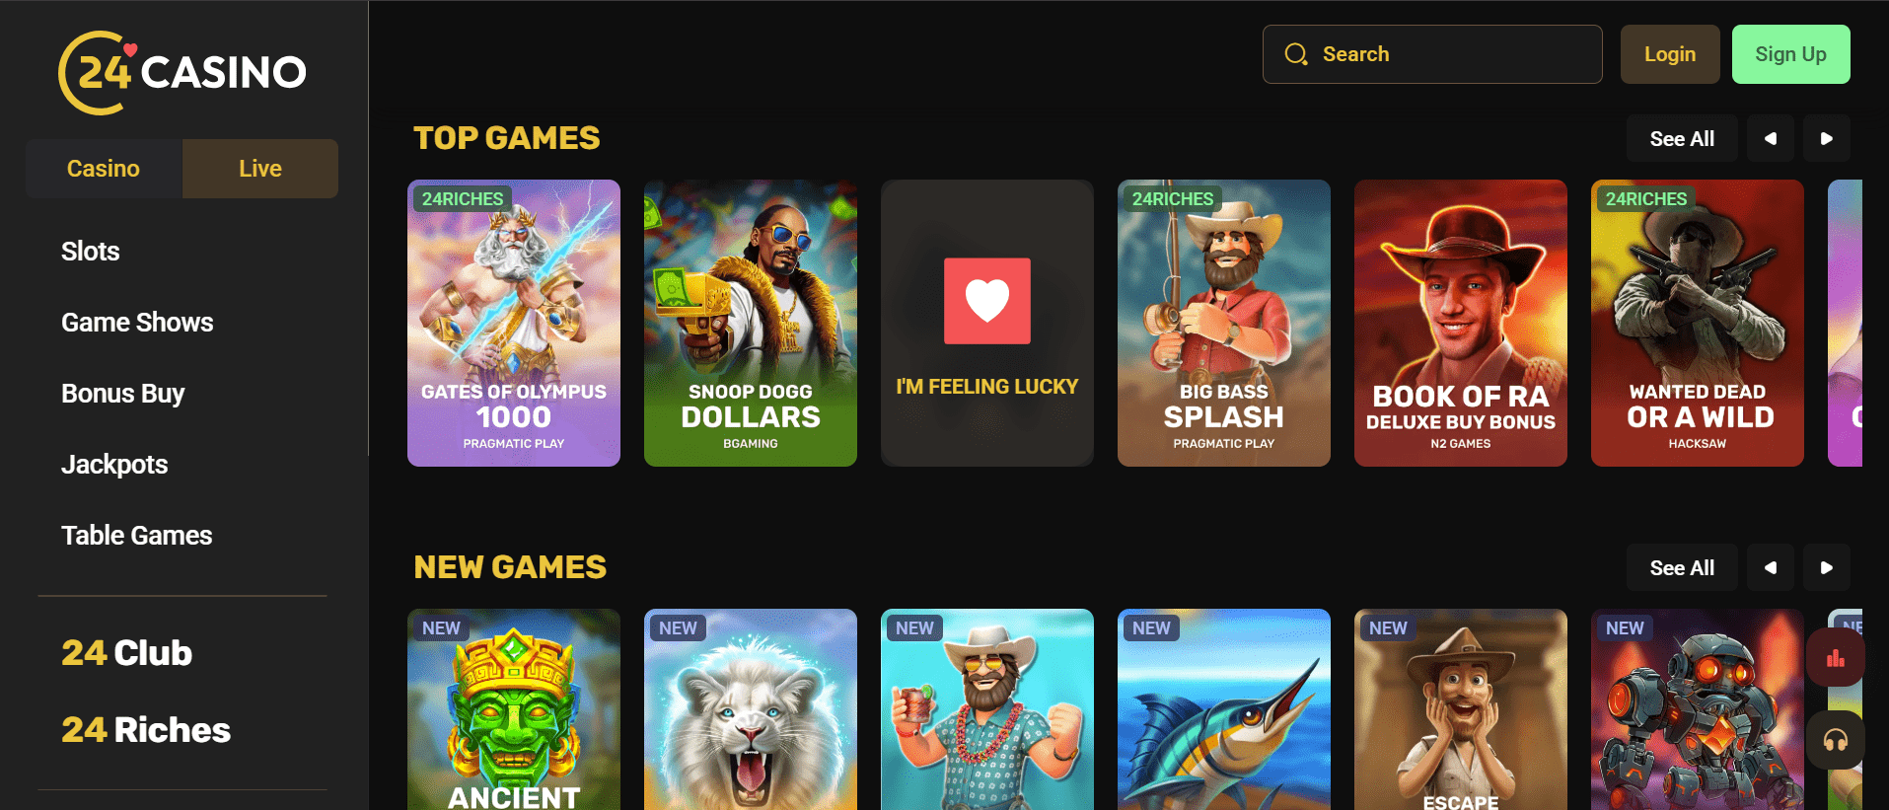This screenshot has width=1889, height=810.
Task: Click the green Sign Up button
Action: point(1790,54)
